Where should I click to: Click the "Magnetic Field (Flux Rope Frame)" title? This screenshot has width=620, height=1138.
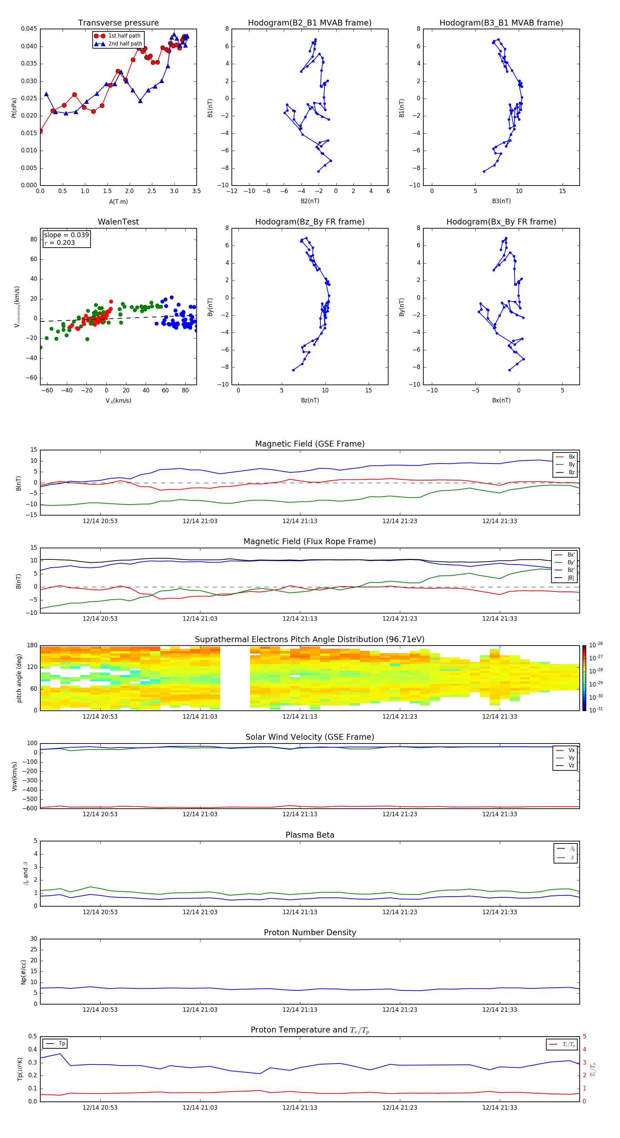coord(310,542)
